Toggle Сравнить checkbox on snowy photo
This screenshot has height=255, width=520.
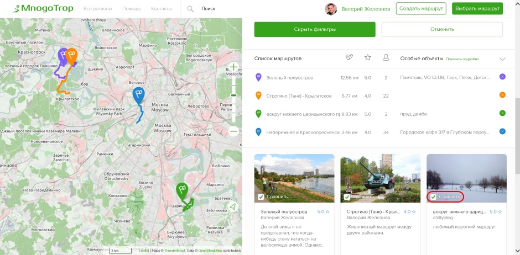(433, 197)
